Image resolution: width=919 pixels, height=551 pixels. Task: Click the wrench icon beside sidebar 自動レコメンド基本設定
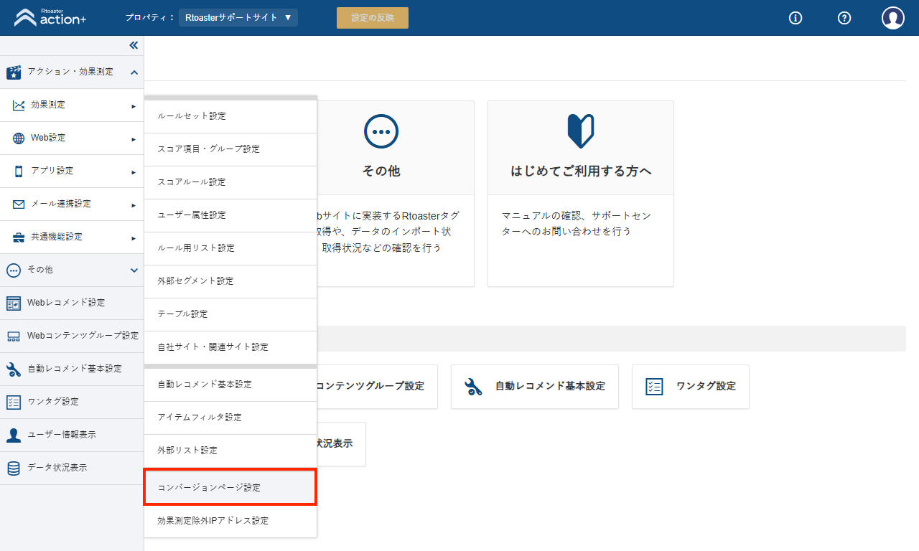click(x=14, y=369)
